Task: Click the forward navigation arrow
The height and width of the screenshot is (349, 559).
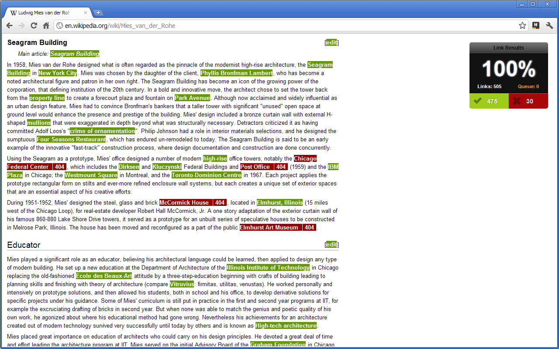Action: click(21, 26)
